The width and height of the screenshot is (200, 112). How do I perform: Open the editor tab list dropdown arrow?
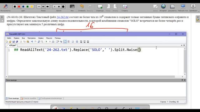182,45
